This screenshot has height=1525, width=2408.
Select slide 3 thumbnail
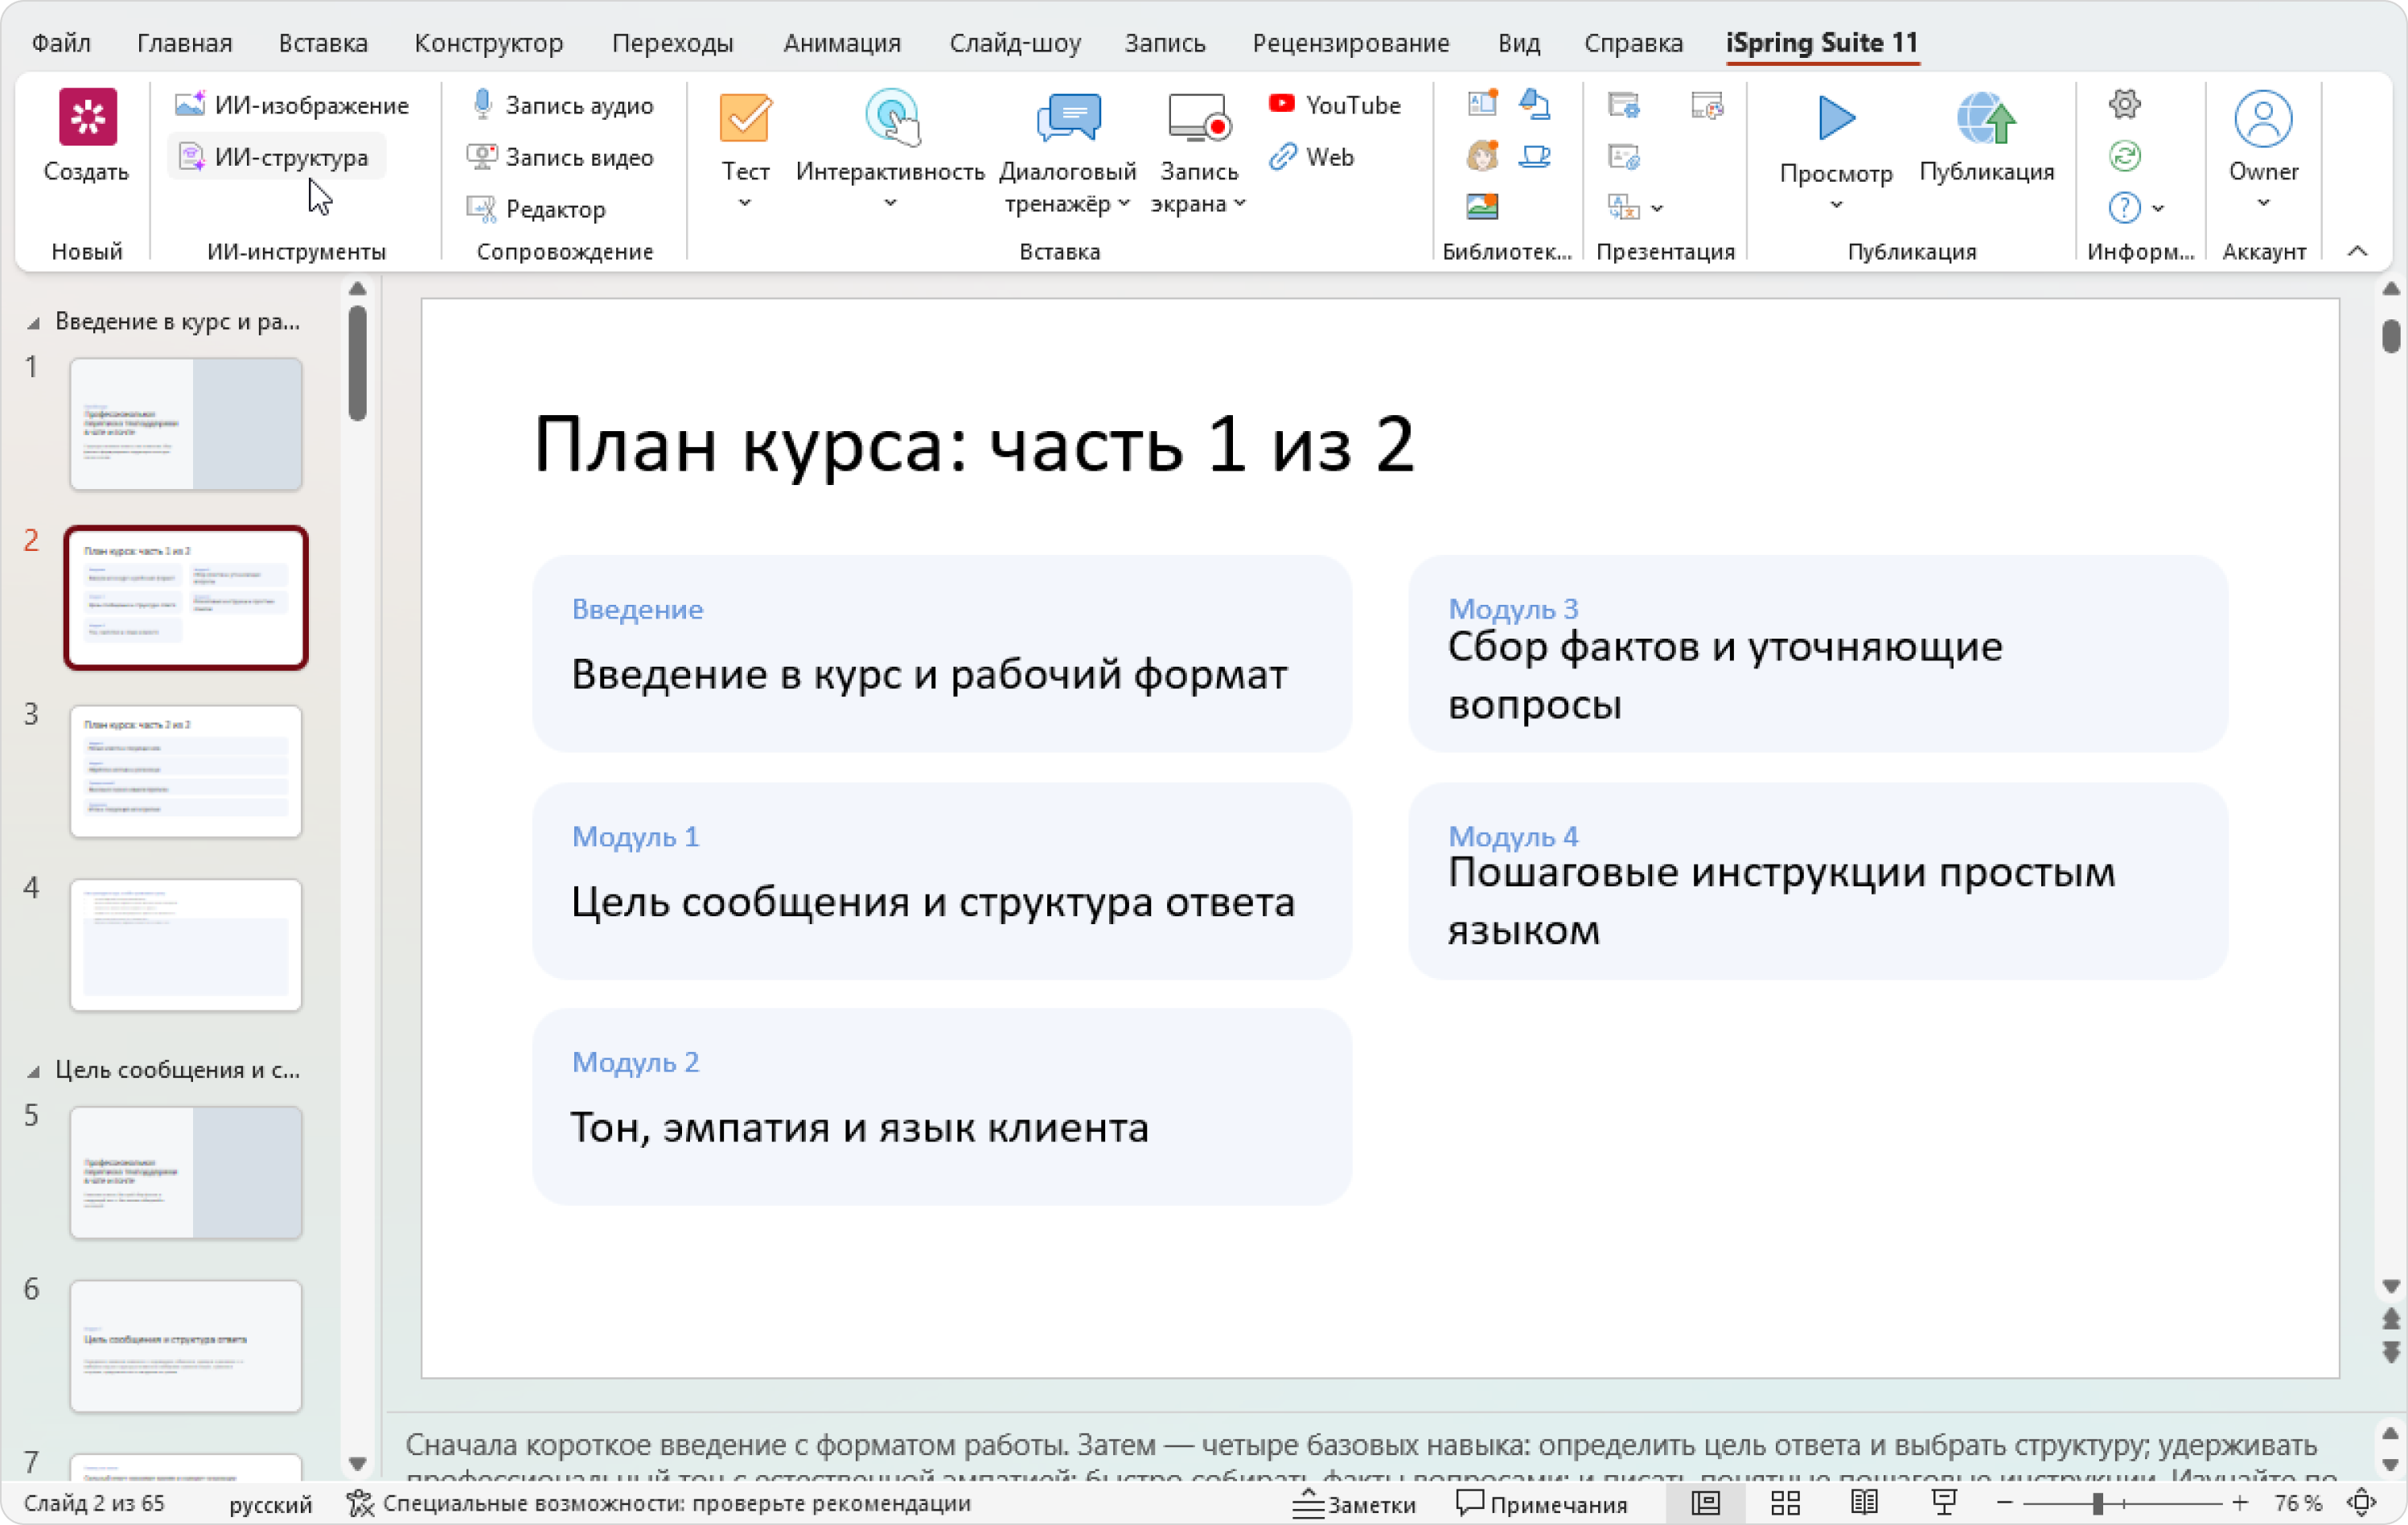coord(186,771)
